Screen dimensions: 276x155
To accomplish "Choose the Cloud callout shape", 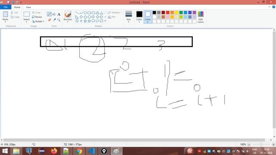I will [x=101, y=21].
